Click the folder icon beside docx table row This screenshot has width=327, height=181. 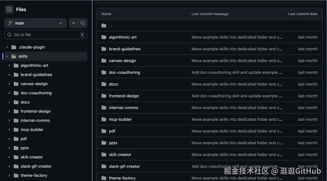[x=103, y=84]
